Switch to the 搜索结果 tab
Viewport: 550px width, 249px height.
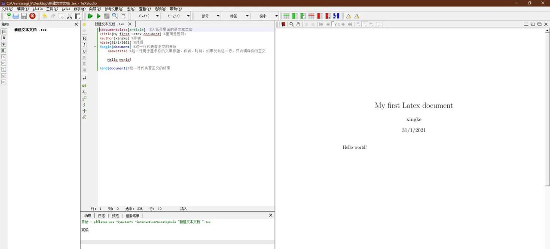132,216
